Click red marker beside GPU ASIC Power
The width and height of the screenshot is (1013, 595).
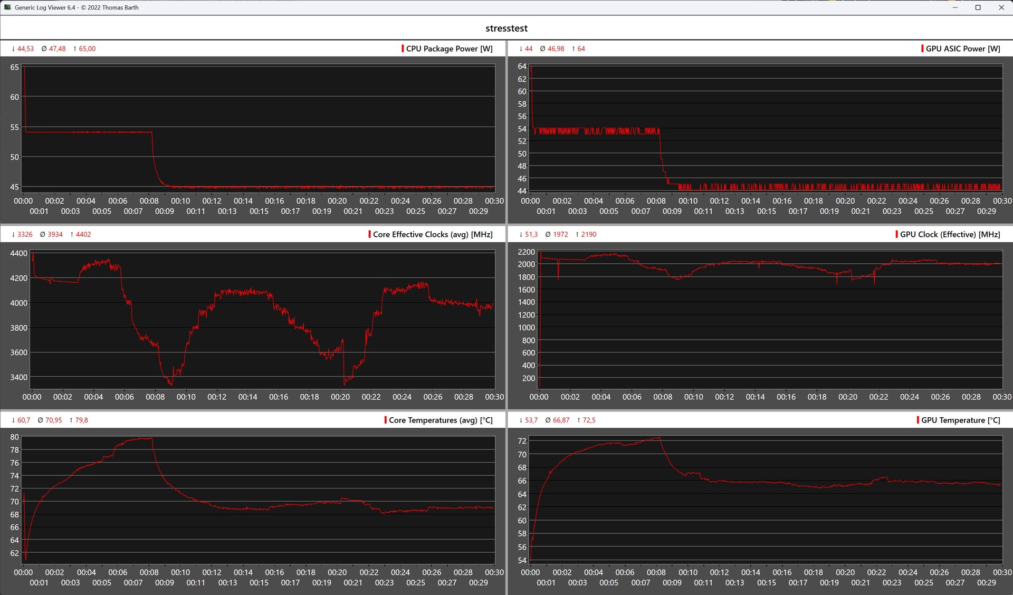[x=922, y=49]
